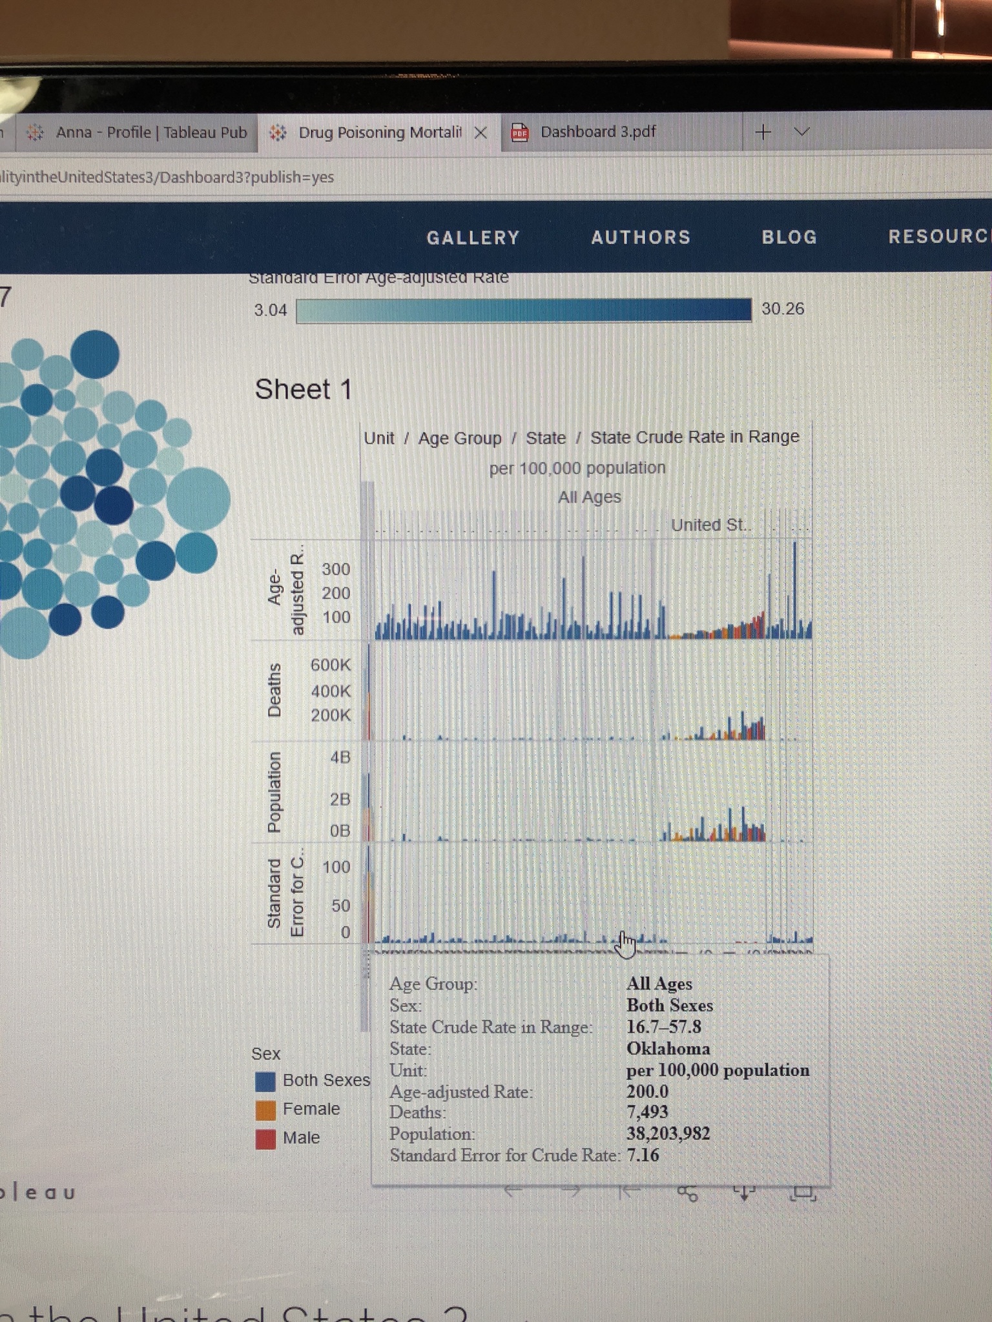992x1322 pixels.
Task: Open the Gallery menu item
Action: (x=473, y=238)
